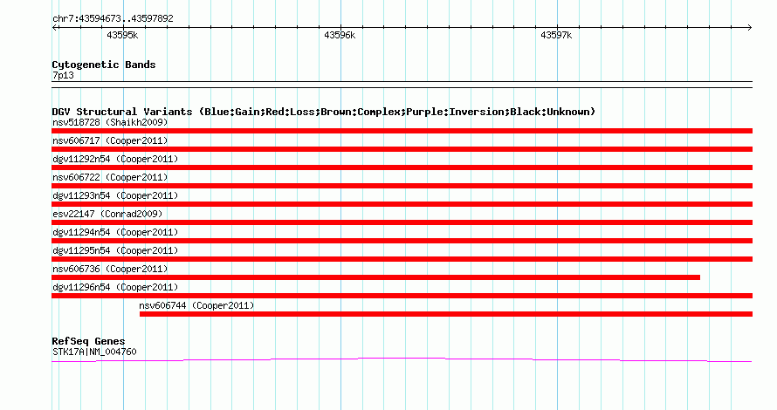Image resolution: width=777 pixels, height=410 pixels.
Task: Select the red bar under nsv606722
Action: (402, 186)
